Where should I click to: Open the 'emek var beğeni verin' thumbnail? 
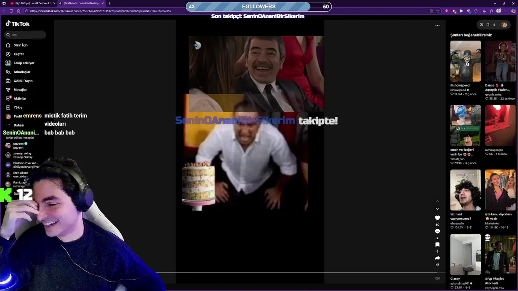(x=465, y=125)
